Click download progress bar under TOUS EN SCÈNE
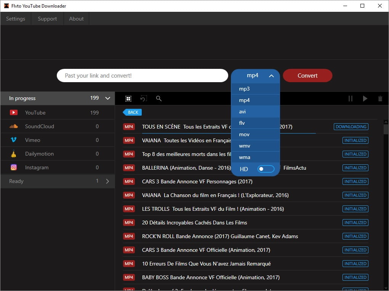 coord(229,133)
